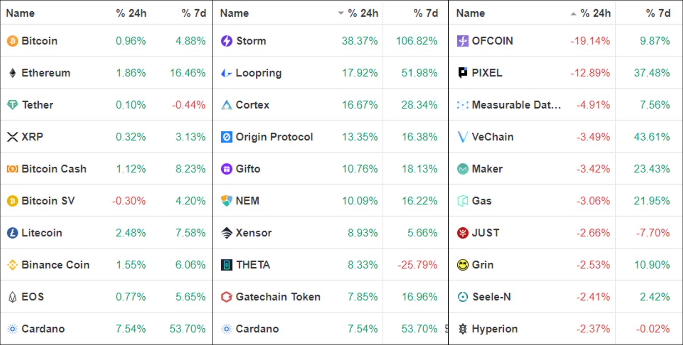Sort the first table by % 7d
Viewport: 683px width, 345px height.
click(x=194, y=13)
